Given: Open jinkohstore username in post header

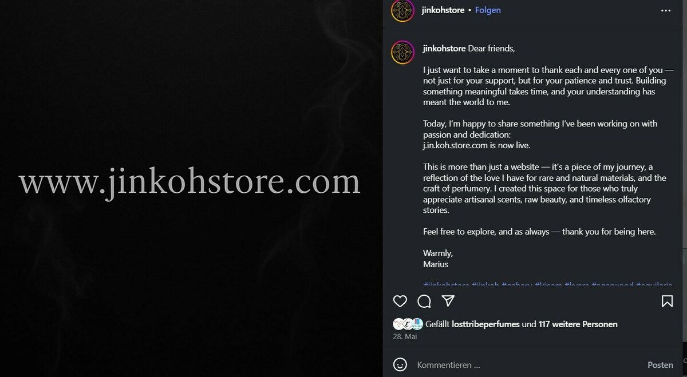Looking at the screenshot, I should coord(443,10).
